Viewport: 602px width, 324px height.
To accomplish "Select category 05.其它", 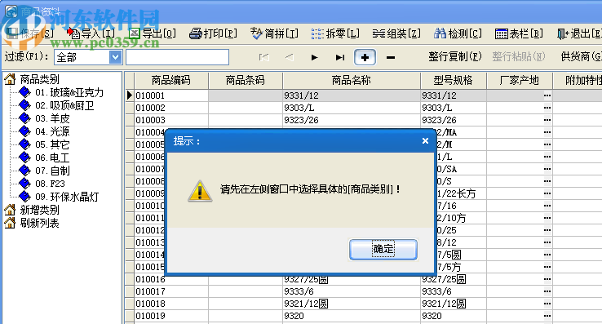I will point(52,144).
